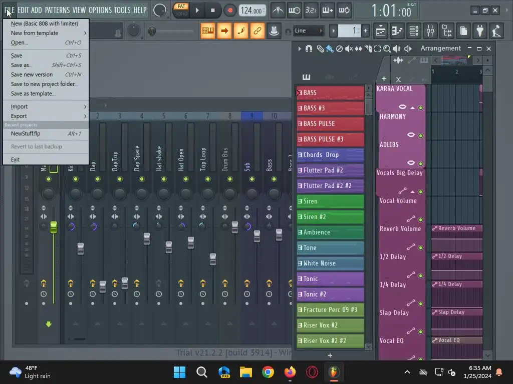Select the paint brush tool in playlist
This screenshot has height=384, width=513.
pyautogui.click(x=330, y=48)
